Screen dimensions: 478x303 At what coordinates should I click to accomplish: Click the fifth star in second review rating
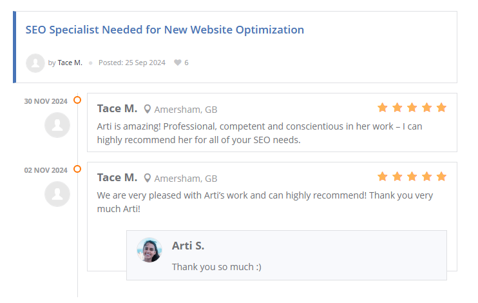(x=441, y=176)
